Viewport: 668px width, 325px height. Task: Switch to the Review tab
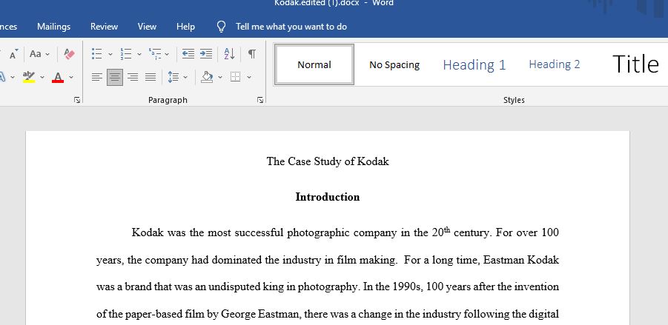[104, 27]
